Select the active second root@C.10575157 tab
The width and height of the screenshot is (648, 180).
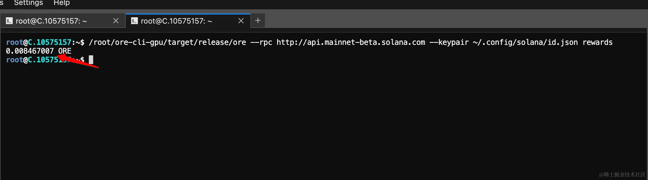click(x=176, y=21)
